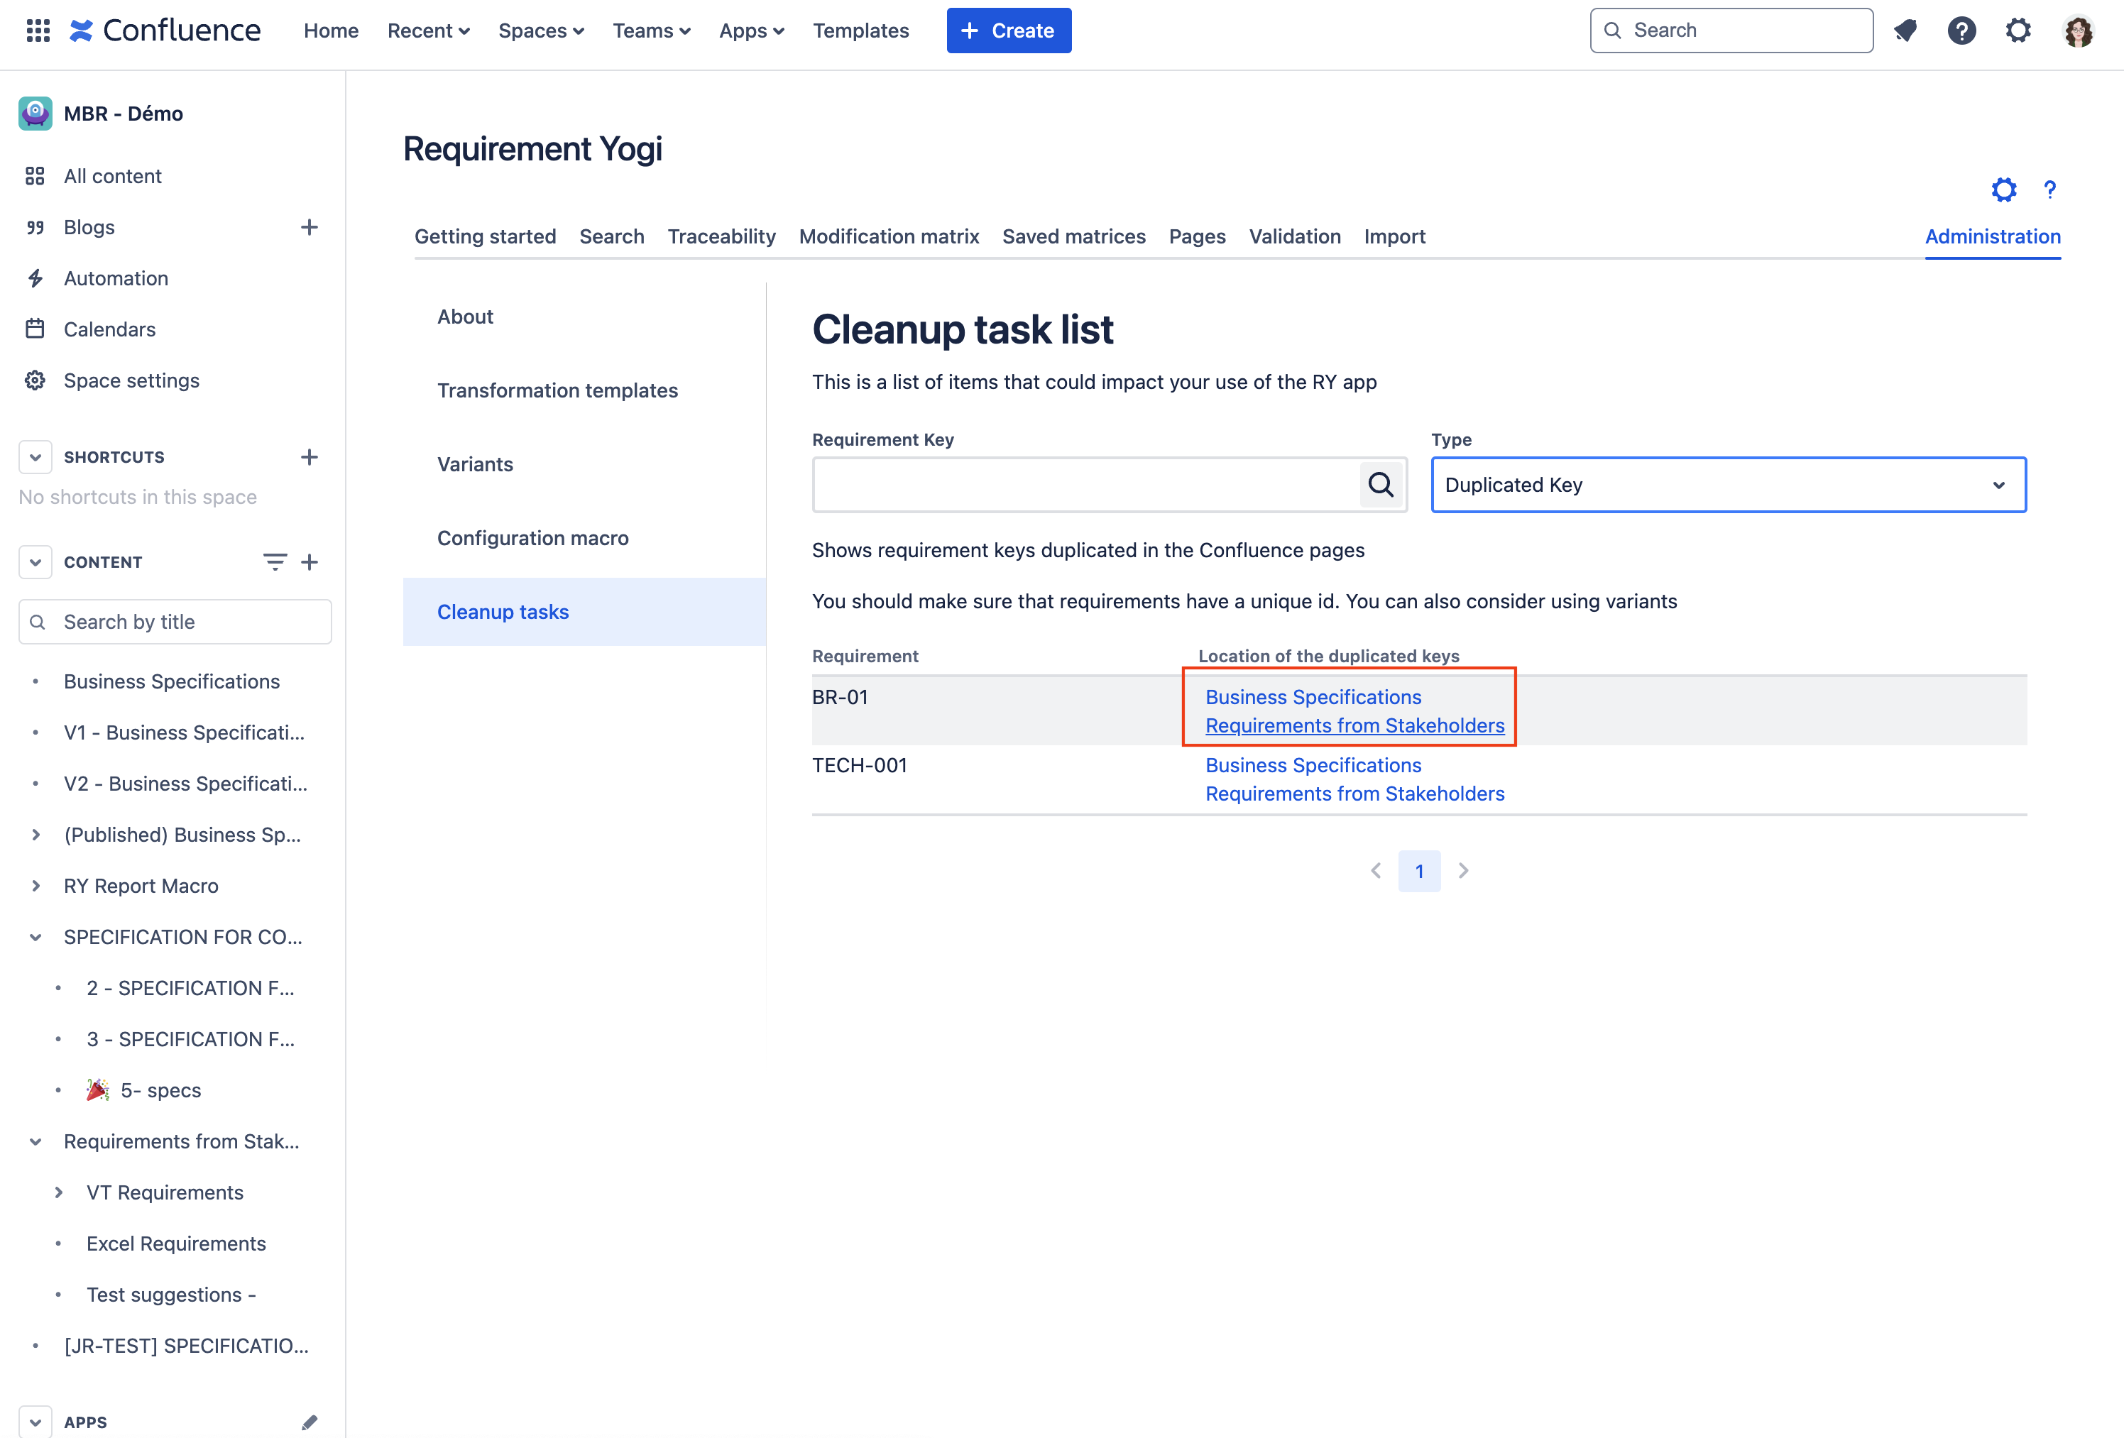Open the user profile avatar
This screenshot has height=1438, width=2124.
(2077, 30)
